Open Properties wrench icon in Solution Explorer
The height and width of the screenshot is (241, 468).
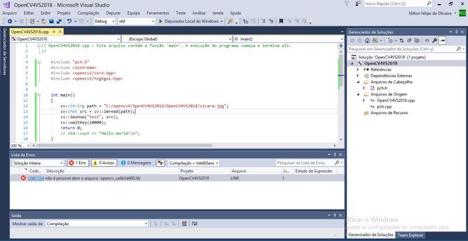coord(435,40)
